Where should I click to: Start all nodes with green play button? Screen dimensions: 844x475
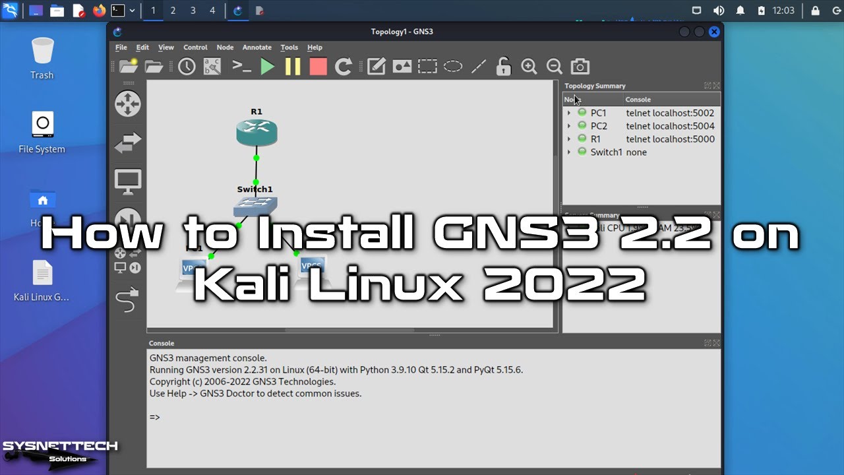[267, 66]
